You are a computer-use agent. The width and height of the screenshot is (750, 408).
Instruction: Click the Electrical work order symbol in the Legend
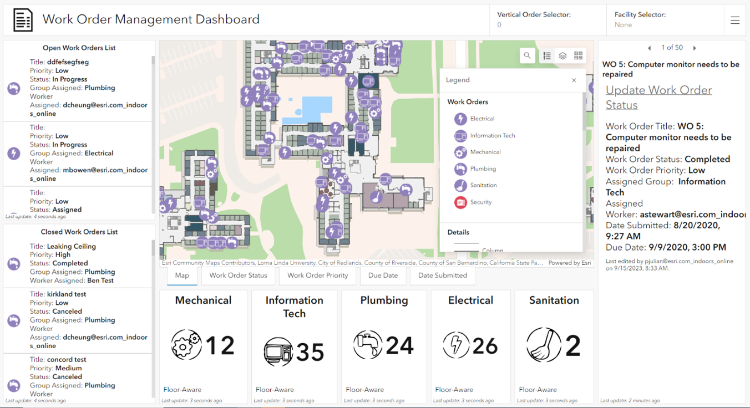(459, 118)
